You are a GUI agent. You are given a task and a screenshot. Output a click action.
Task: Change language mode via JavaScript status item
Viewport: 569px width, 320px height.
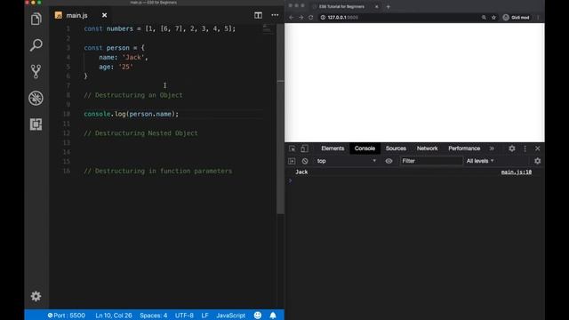(x=231, y=316)
